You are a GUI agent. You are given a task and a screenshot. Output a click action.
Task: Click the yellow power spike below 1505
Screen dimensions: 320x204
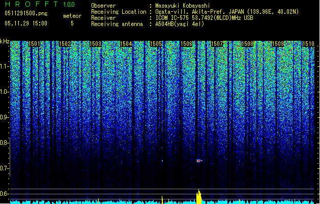pos(162,200)
